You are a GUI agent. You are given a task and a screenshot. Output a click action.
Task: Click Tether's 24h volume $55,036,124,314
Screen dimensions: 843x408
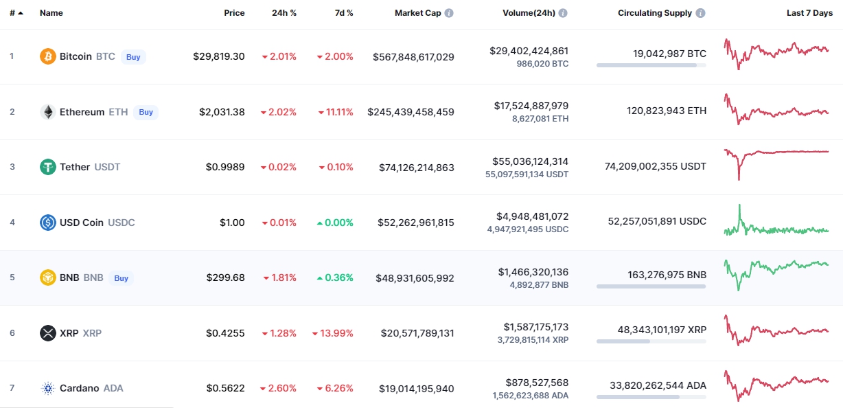click(x=531, y=161)
